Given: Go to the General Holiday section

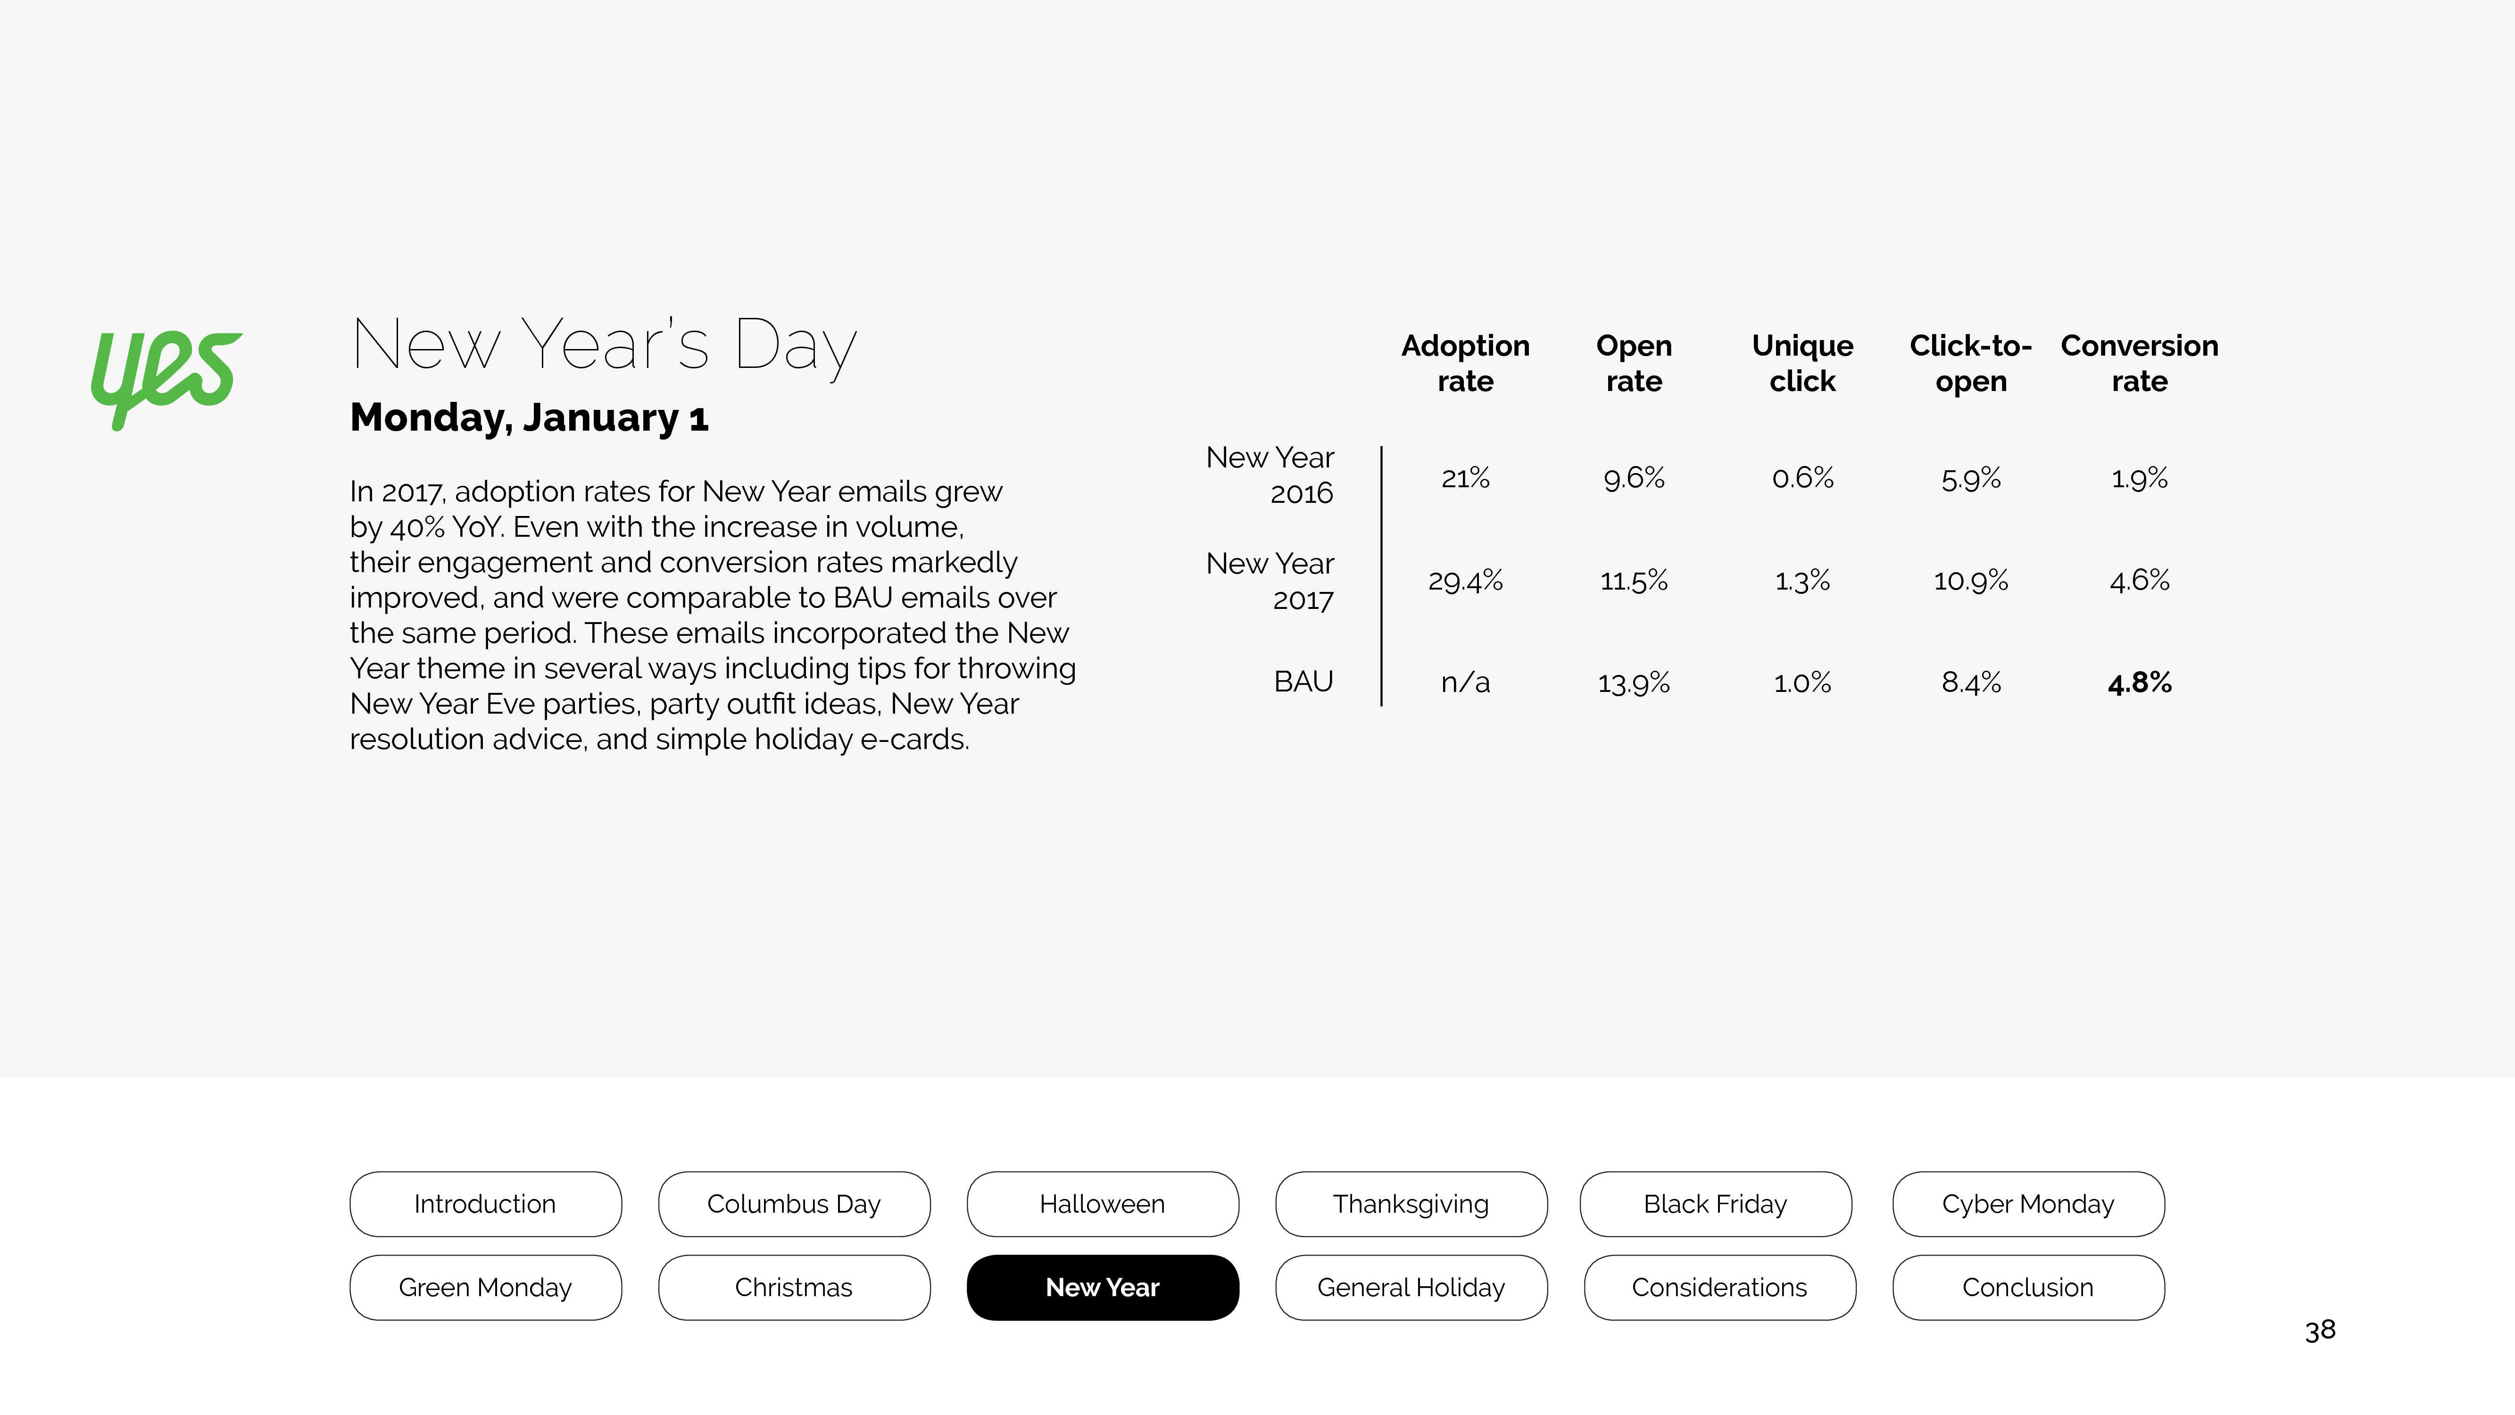Looking at the screenshot, I should click(1411, 1287).
